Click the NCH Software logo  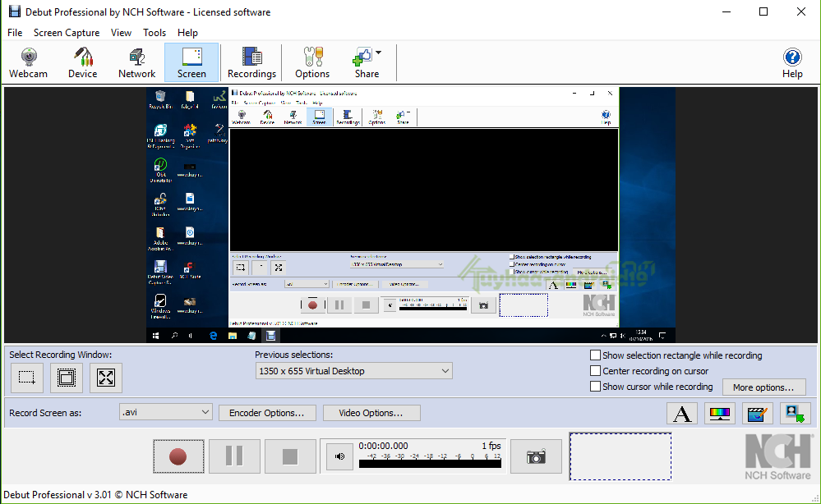[778, 457]
